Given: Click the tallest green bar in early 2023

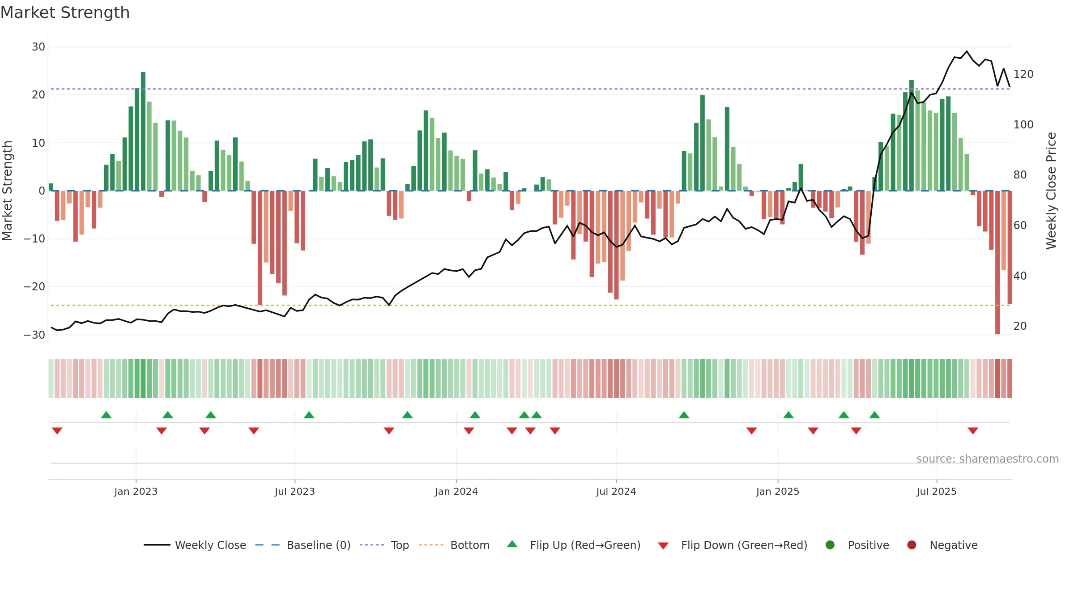Looking at the screenshot, I should pyautogui.click(x=143, y=131).
